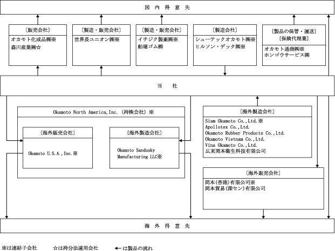Click the Okamoto U.S.A., Inc.※ entry

pyautogui.click(x=53, y=153)
